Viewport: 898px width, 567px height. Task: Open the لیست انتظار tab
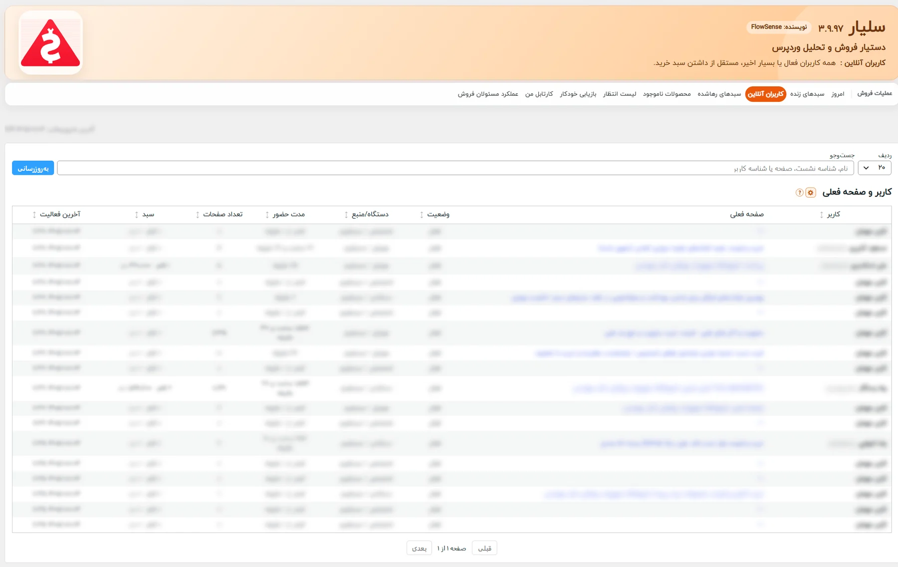[620, 94]
